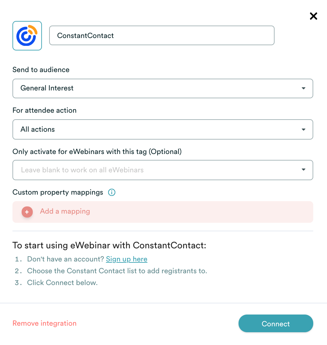Click the ConstantContact logo icon
The image size is (327, 345).
[27, 36]
